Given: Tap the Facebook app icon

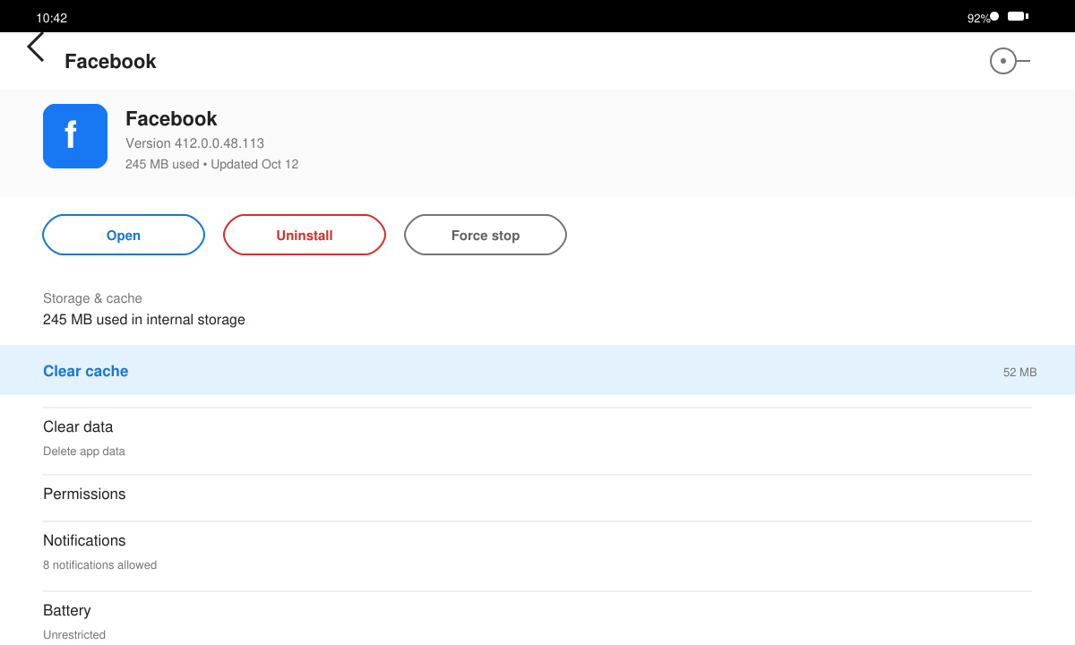Looking at the screenshot, I should point(75,136).
